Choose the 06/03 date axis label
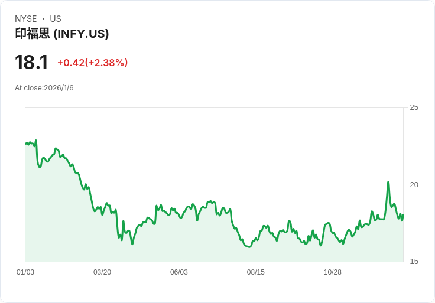The height and width of the screenshot is (303, 435). [x=179, y=272]
